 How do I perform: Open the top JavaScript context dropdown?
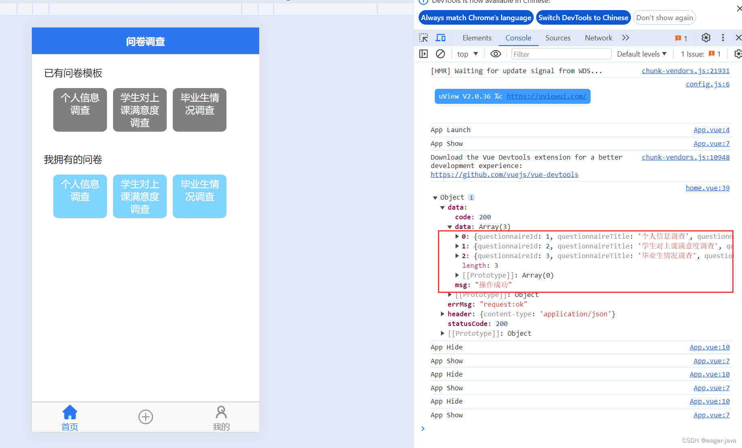tap(467, 54)
